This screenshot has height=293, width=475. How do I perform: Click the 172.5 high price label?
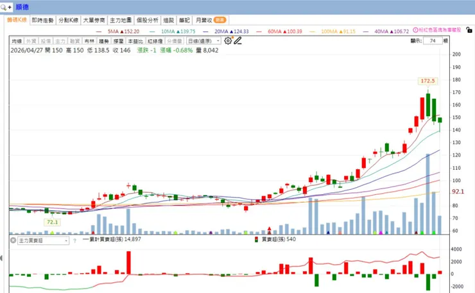427,81
